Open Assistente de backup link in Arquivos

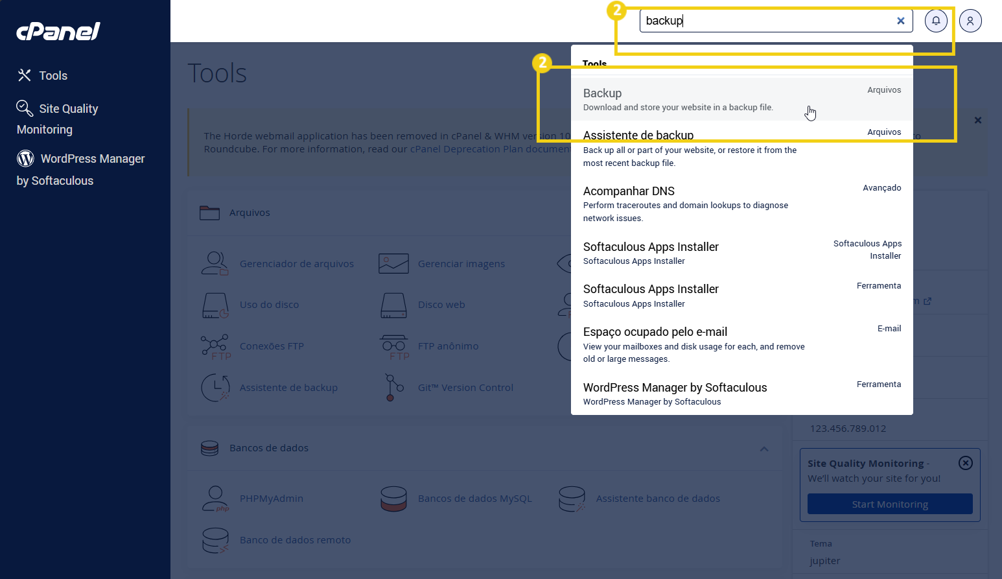[288, 388]
